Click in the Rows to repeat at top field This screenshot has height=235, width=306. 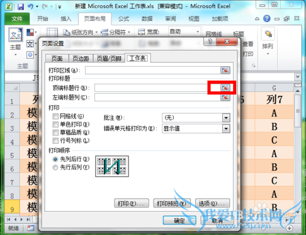[x=157, y=88]
